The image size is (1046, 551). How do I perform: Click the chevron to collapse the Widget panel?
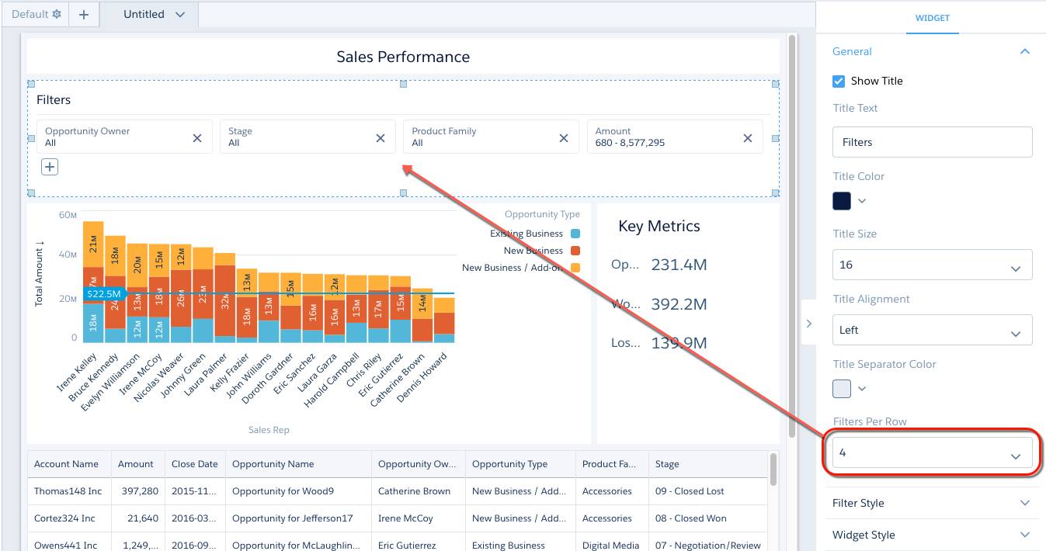808,323
